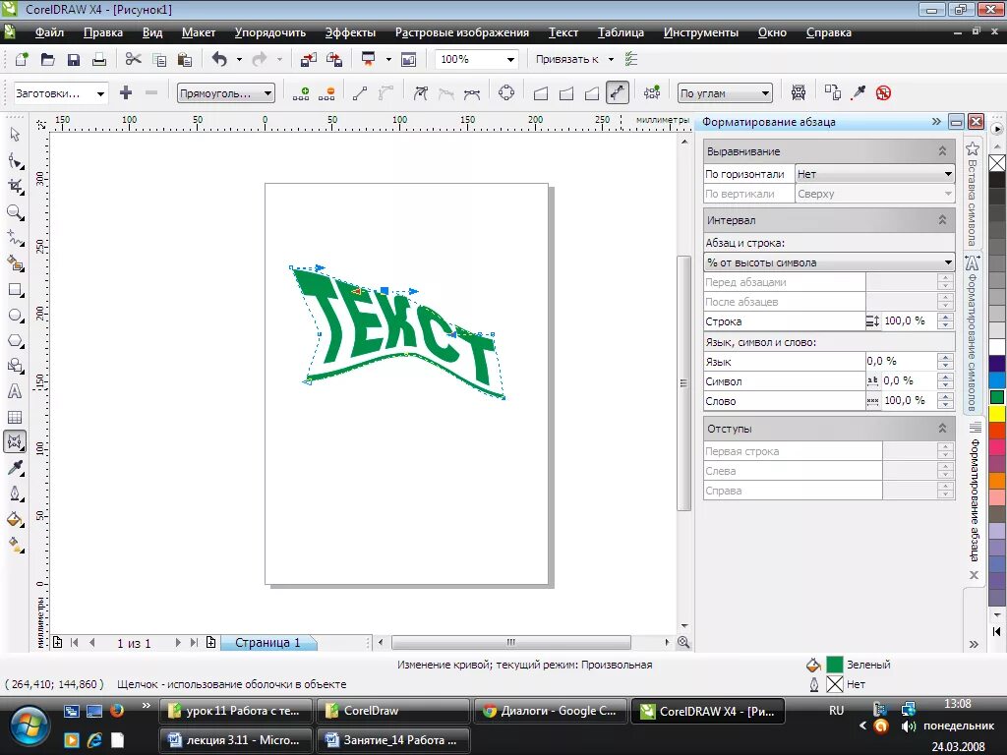This screenshot has height=755, width=1007.
Task: Copy envelope properties with eyedropper icon
Action: click(x=859, y=93)
